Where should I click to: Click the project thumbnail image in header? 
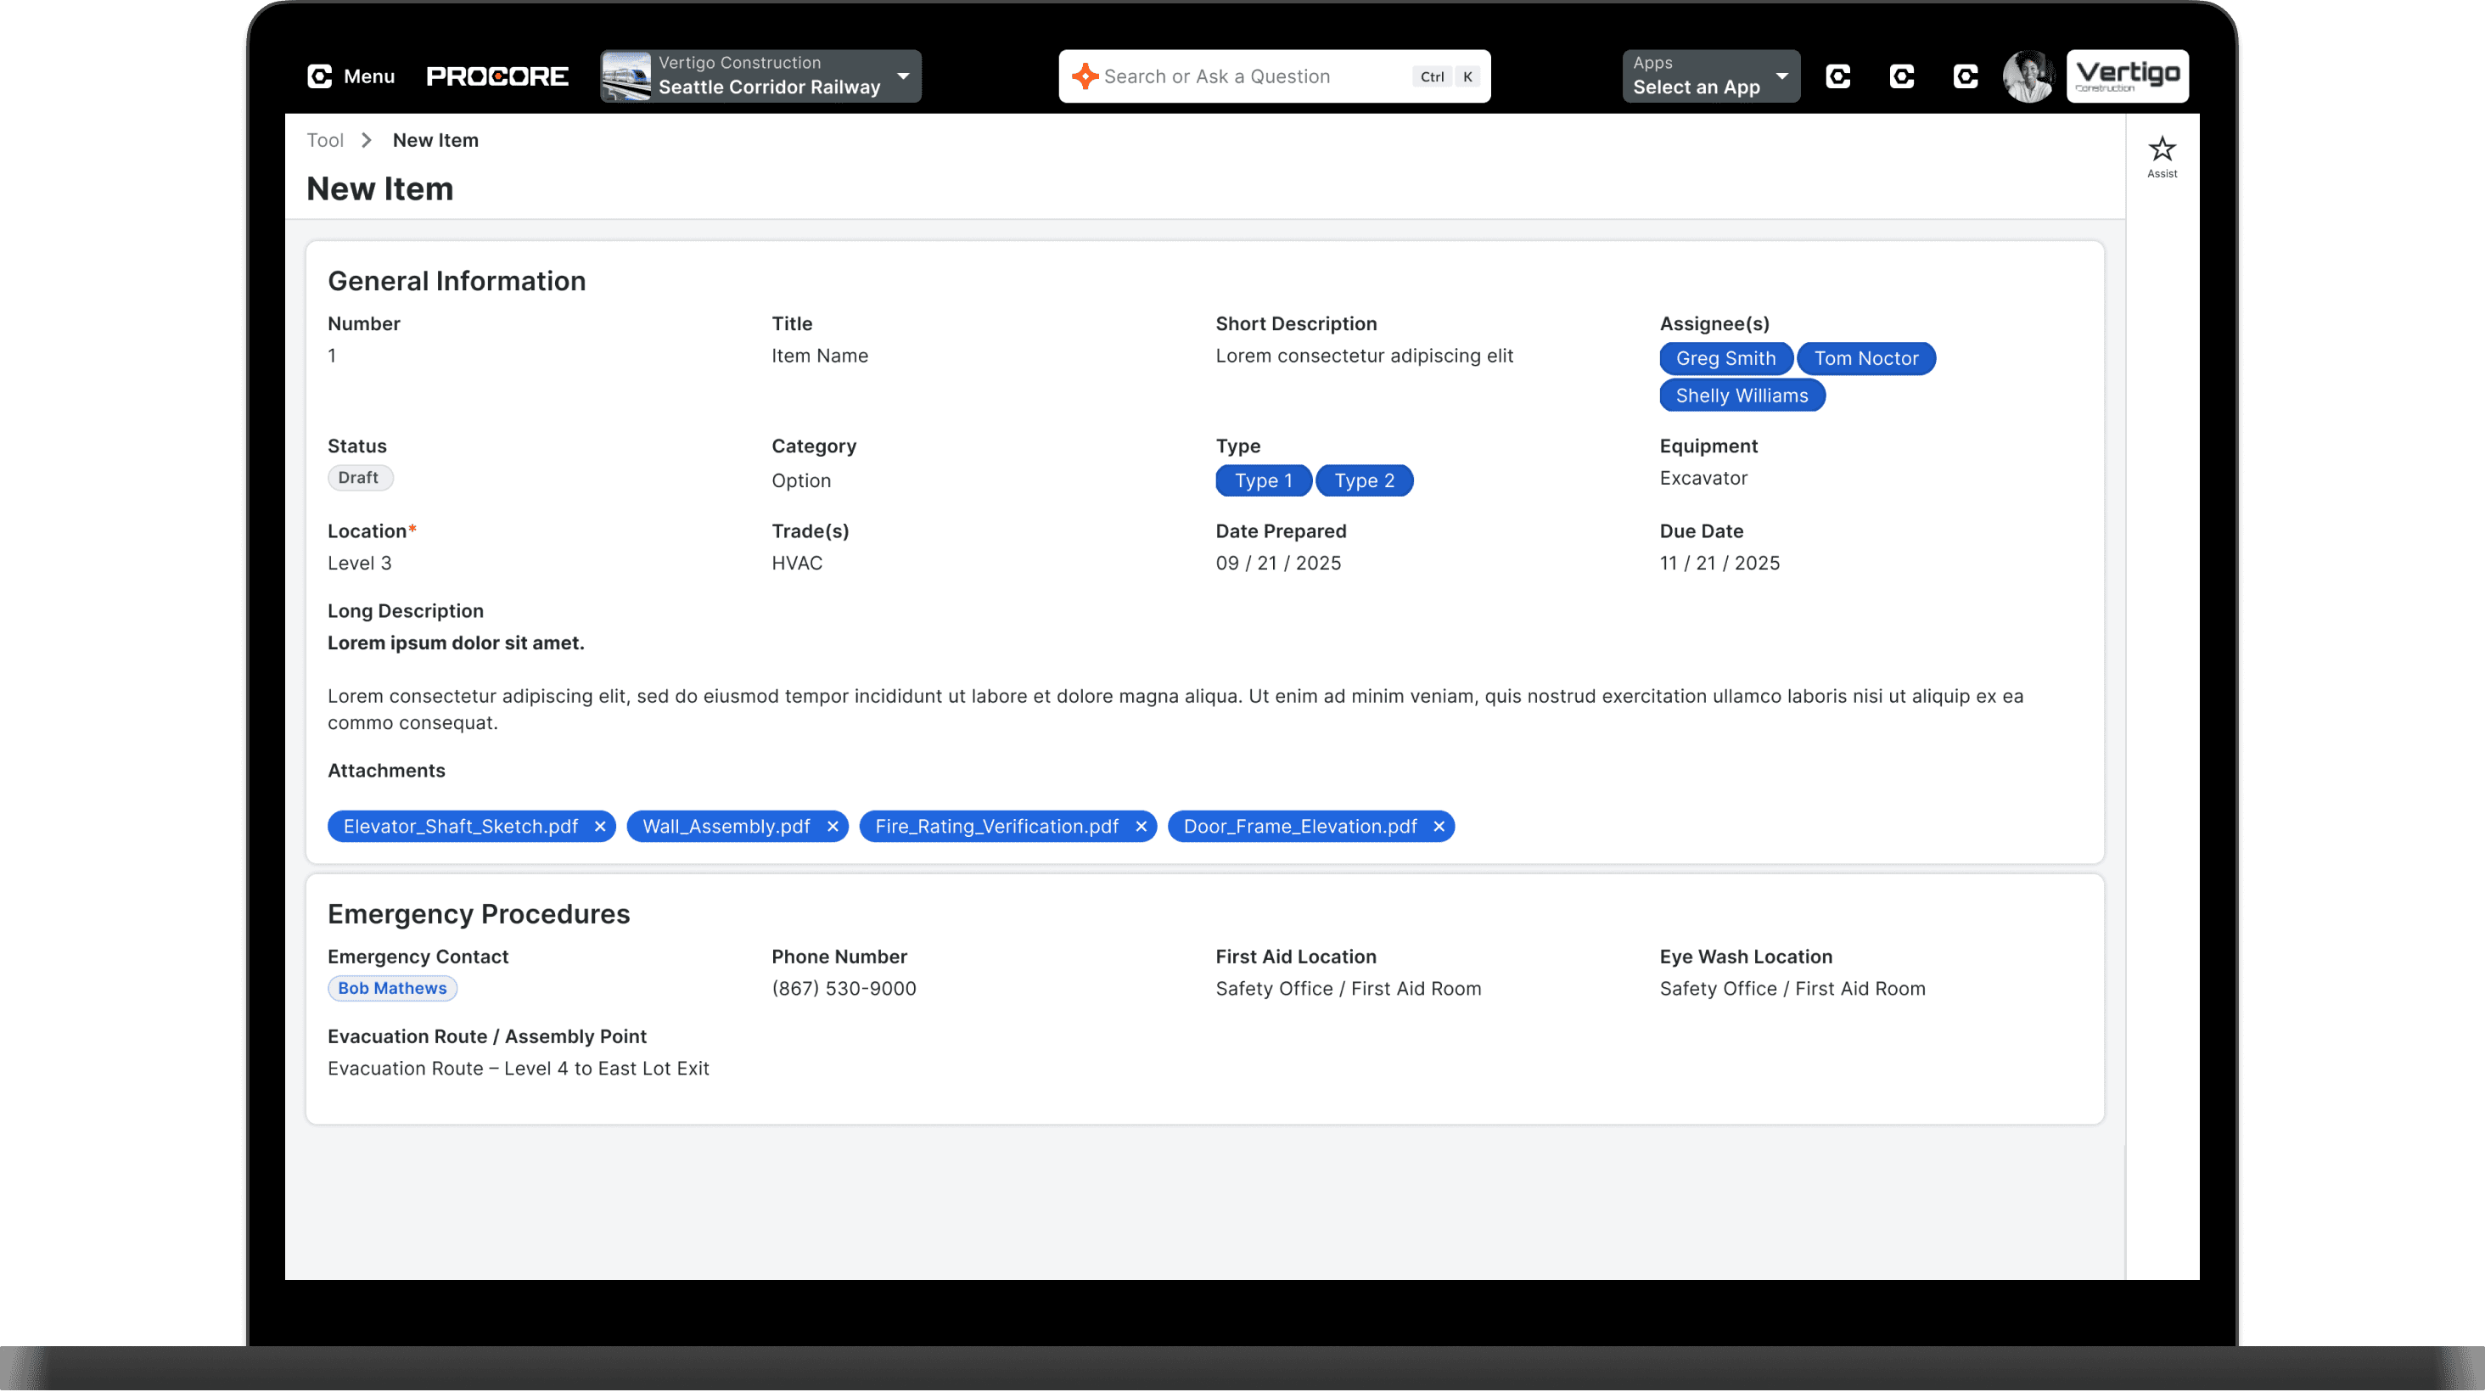626,76
